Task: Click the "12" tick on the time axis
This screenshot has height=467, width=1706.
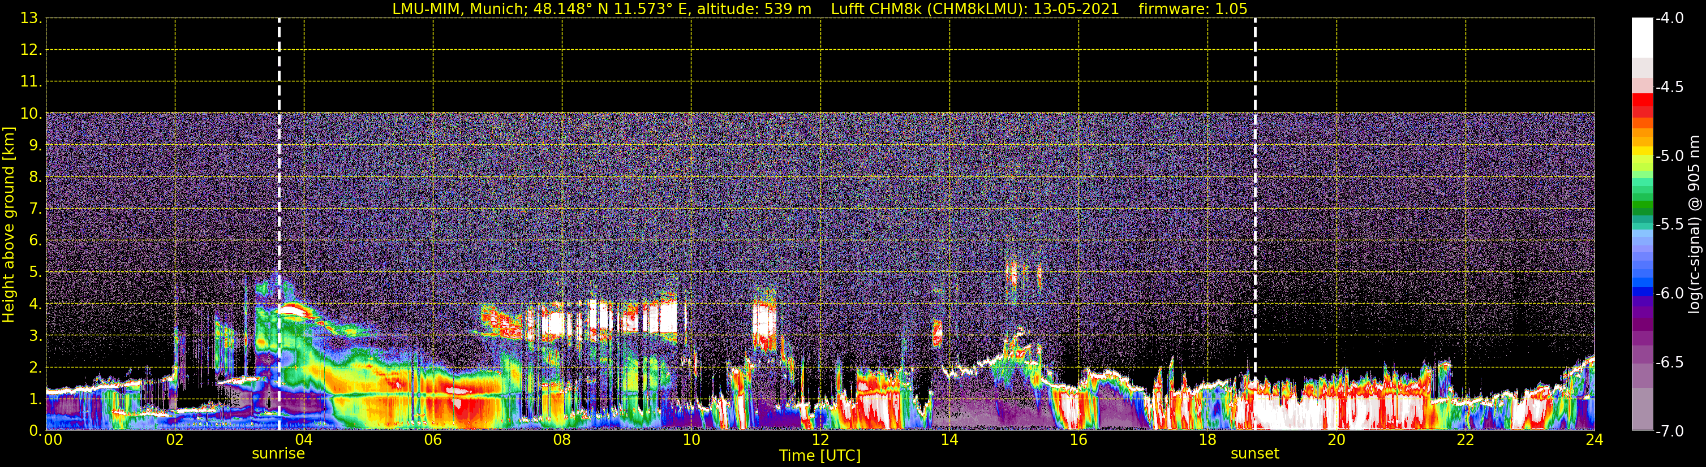Action: click(x=820, y=440)
